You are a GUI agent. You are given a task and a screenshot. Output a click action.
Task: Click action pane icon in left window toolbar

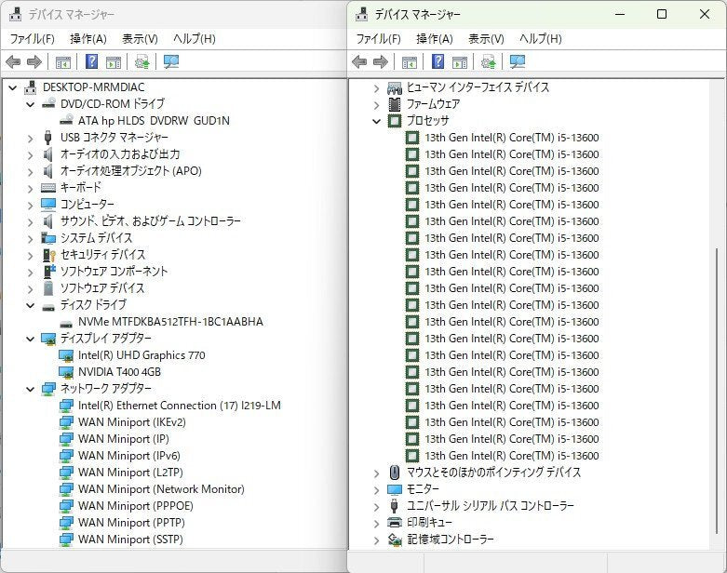pos(114,62)
